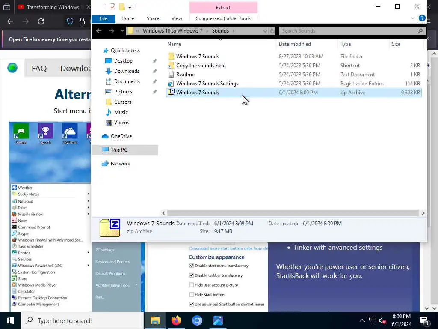Check Hide user account picture

tap(191, 285)
